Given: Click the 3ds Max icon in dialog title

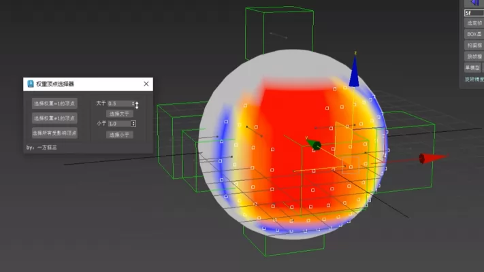Looking at the screenshot, I should point(30,84).
